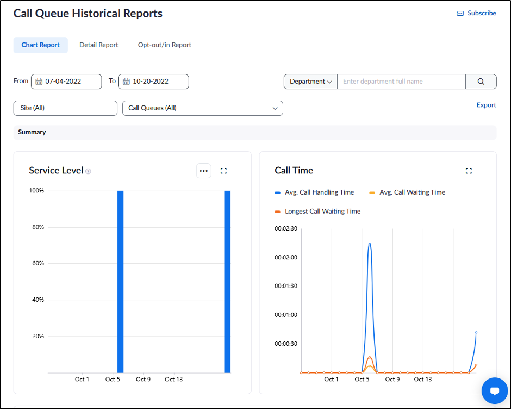Click the search magnifier icon
This screenshot has height=410, width=511.
point(481,82)
